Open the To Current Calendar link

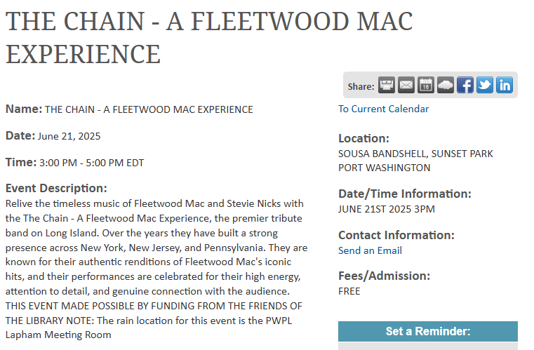[x=383, y=109]
